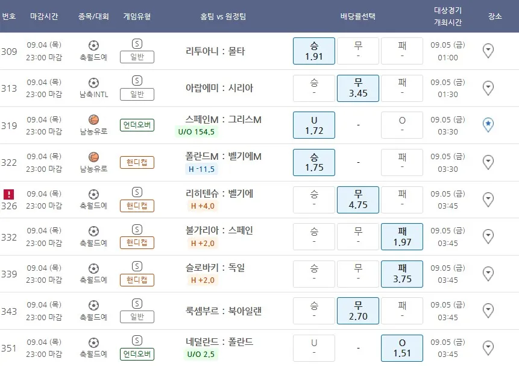Image resolution: width=519 pixels, height=366 pixels.
Task: Click the 일반 game type tag on match 309
Action: 137,57
